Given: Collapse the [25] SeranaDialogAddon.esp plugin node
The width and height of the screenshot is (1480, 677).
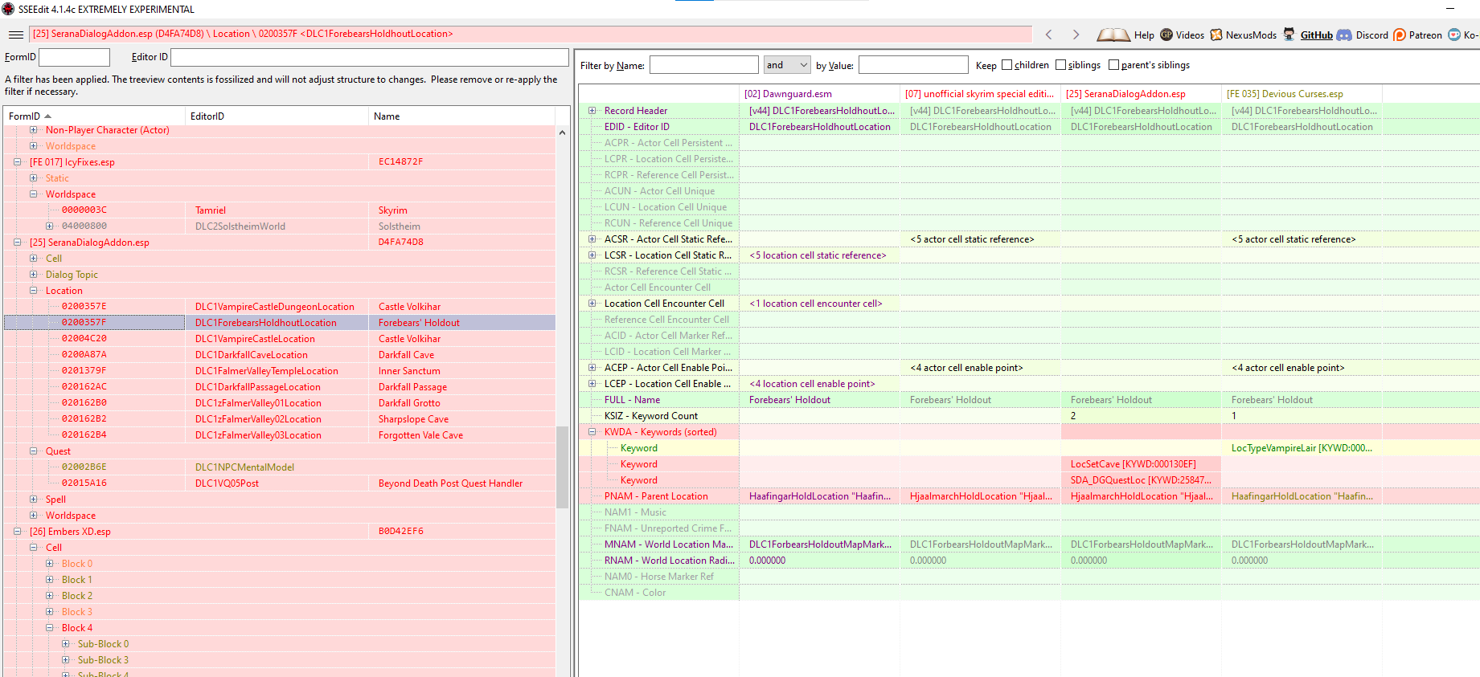Looking at the screenshot, I should tap(18, 243).
